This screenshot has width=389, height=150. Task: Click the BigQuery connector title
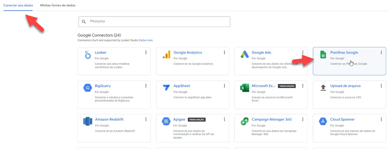click(x=103, y=86)
